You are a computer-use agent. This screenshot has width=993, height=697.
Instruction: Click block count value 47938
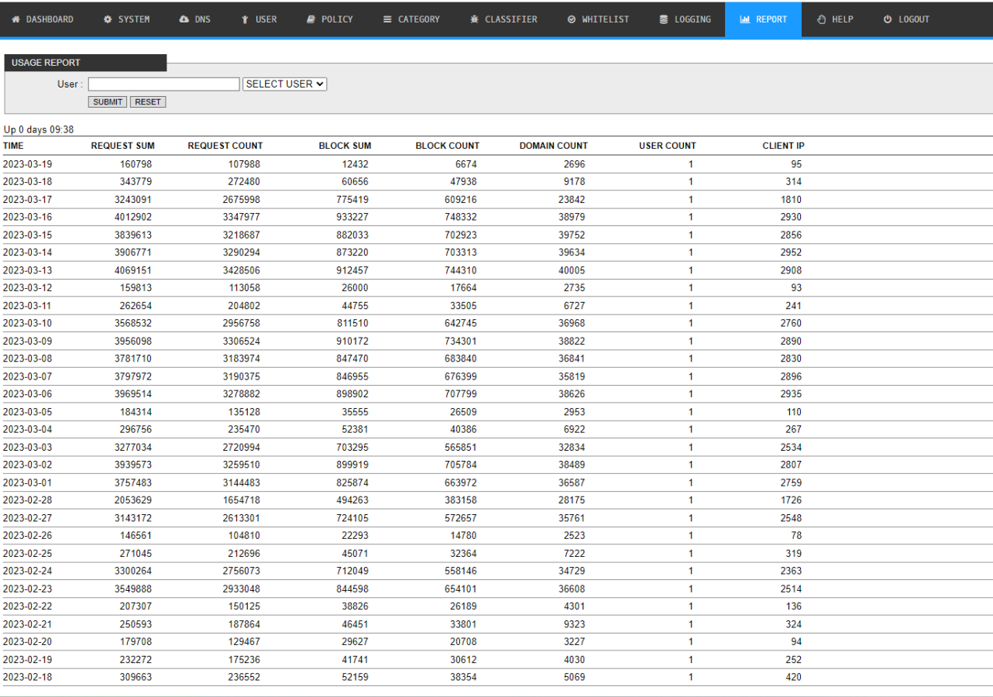tap(463, 182)
